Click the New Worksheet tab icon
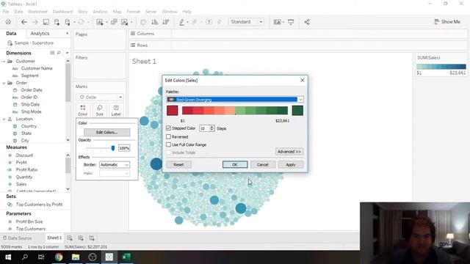 70,238
